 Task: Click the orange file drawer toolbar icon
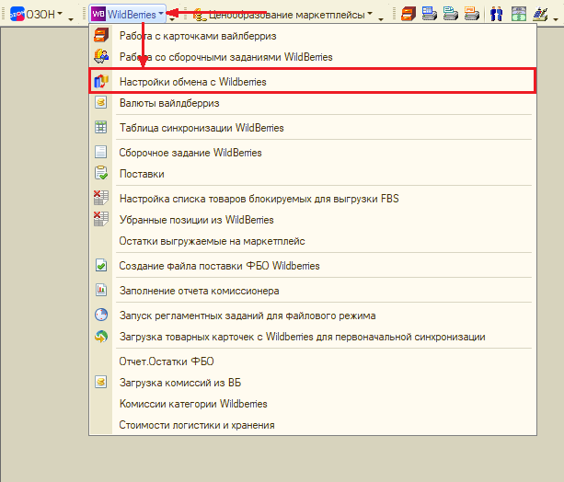tap(409, 14)
